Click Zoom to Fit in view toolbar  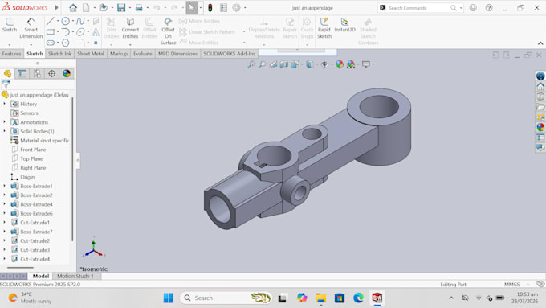coord(251,64)
